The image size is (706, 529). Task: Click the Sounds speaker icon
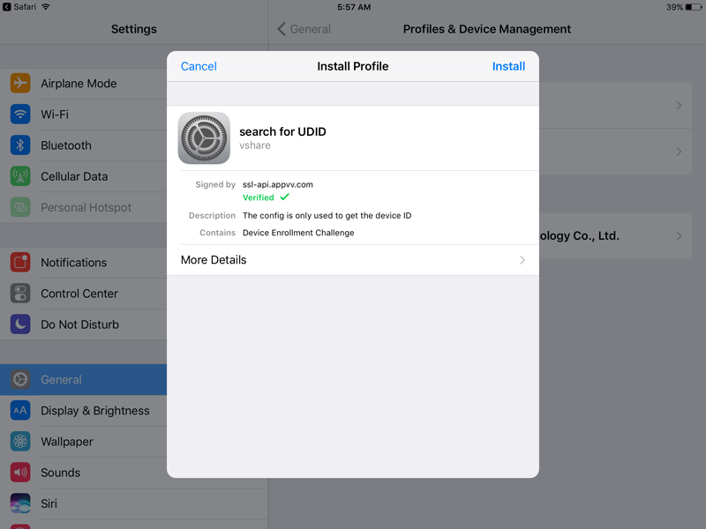coord(20,473)
